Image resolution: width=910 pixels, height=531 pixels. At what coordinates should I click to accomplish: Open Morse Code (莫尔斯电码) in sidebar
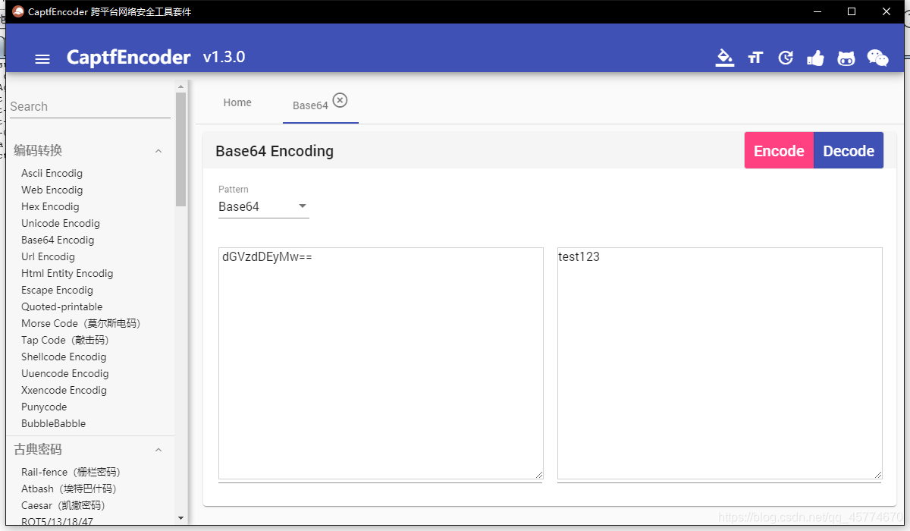click(x=81, y=323)
